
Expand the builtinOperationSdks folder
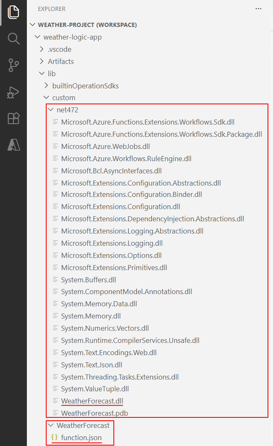(x=46, y=85)
